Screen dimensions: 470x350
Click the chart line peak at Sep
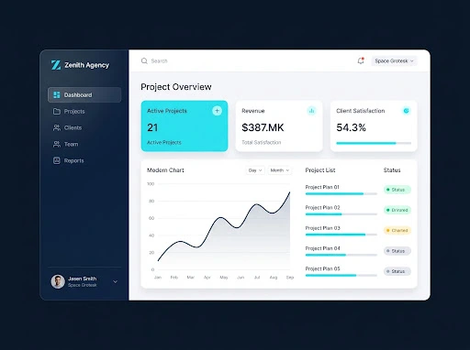tap(289, 192)
